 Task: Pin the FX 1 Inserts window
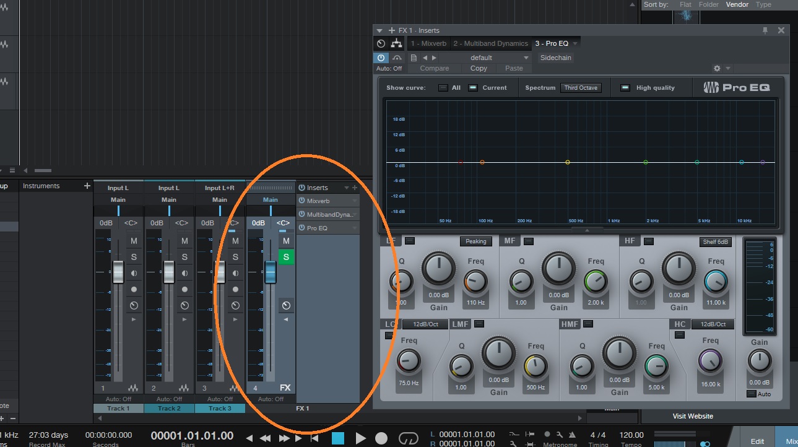tap(765, 30)
